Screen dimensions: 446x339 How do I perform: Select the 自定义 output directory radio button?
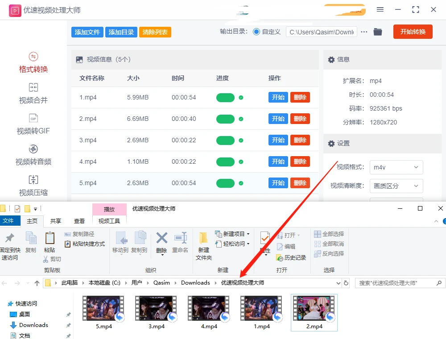tap(256, 32)
